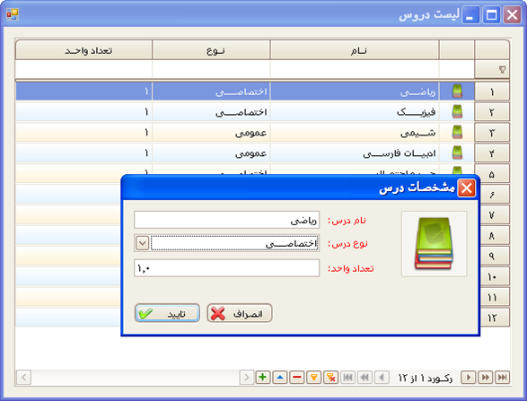This screenshot has width=527, height=401.
Task: Open the نوع درس dropdown arrow
Action: coord(142,243)
